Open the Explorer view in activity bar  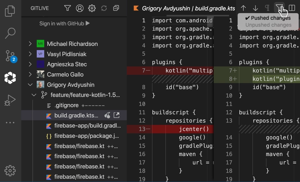10,10
